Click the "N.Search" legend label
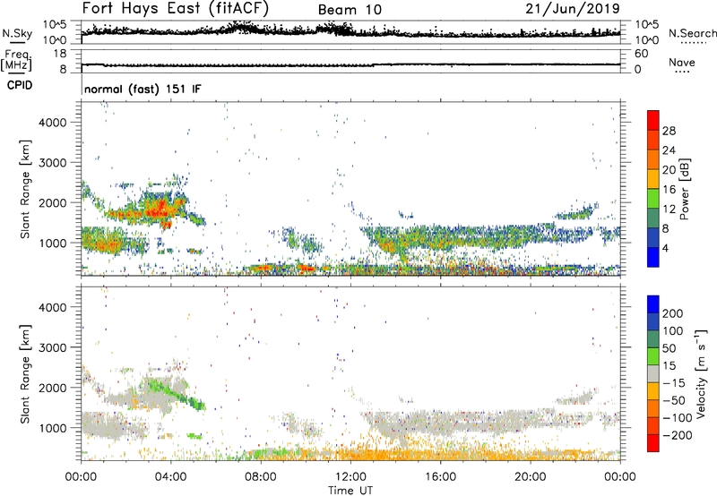This screenshot has width=717, height=496. (692, 33)
